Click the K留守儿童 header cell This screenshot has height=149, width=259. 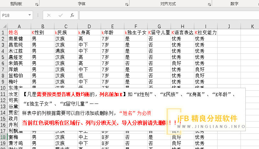coord(159,32)
